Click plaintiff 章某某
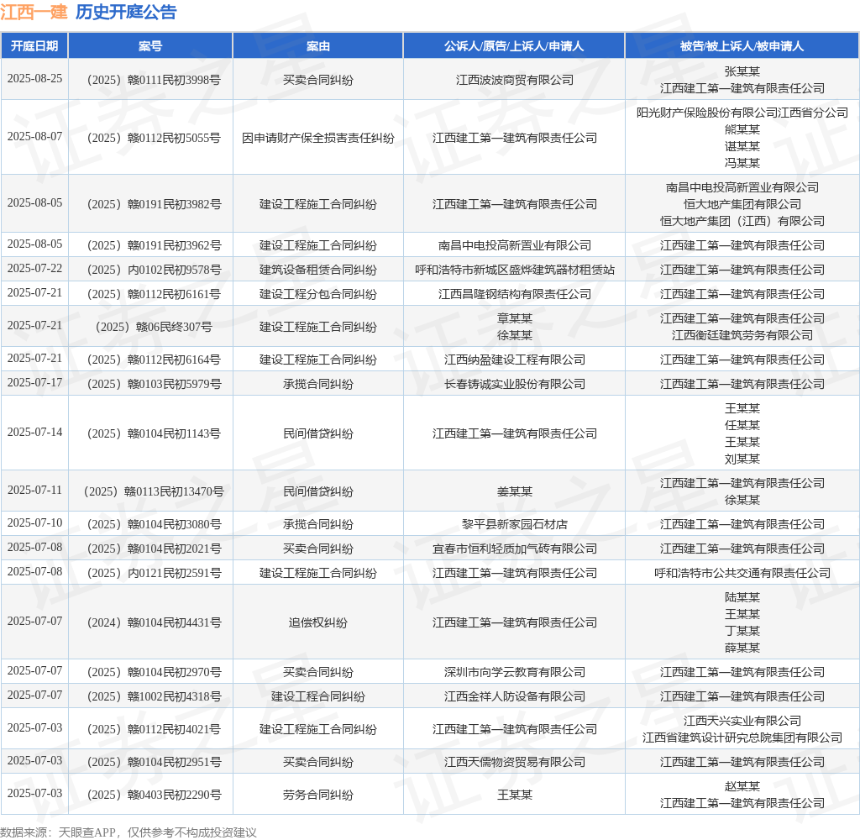Viewport: 860px width, 840px height. coord(515,318)
